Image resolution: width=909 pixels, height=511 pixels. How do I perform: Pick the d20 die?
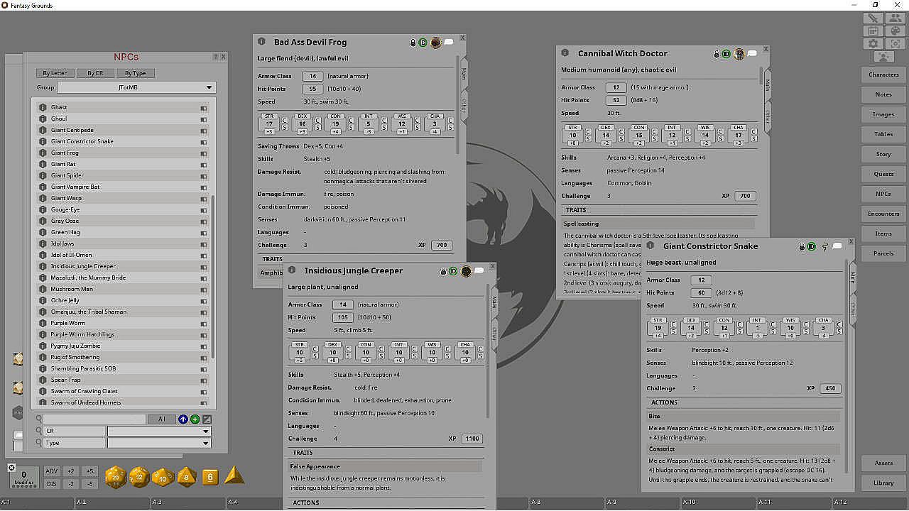click(116, 477)
